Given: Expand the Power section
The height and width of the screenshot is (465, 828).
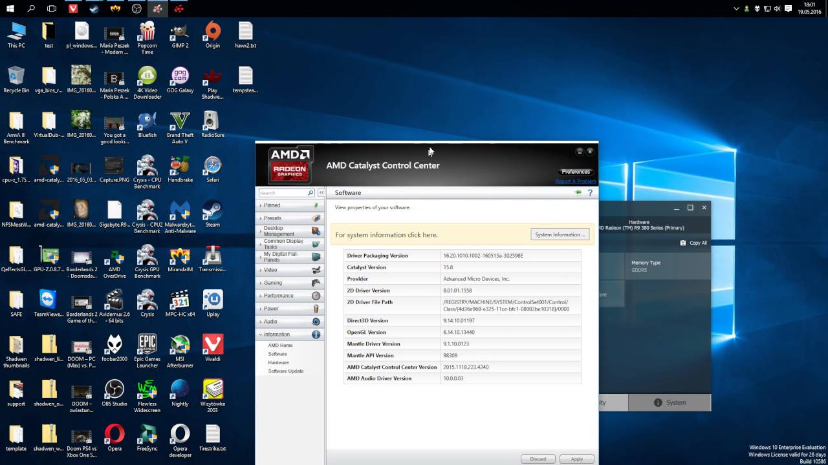Looking at the screenshot, I should (x=290, y=309).
